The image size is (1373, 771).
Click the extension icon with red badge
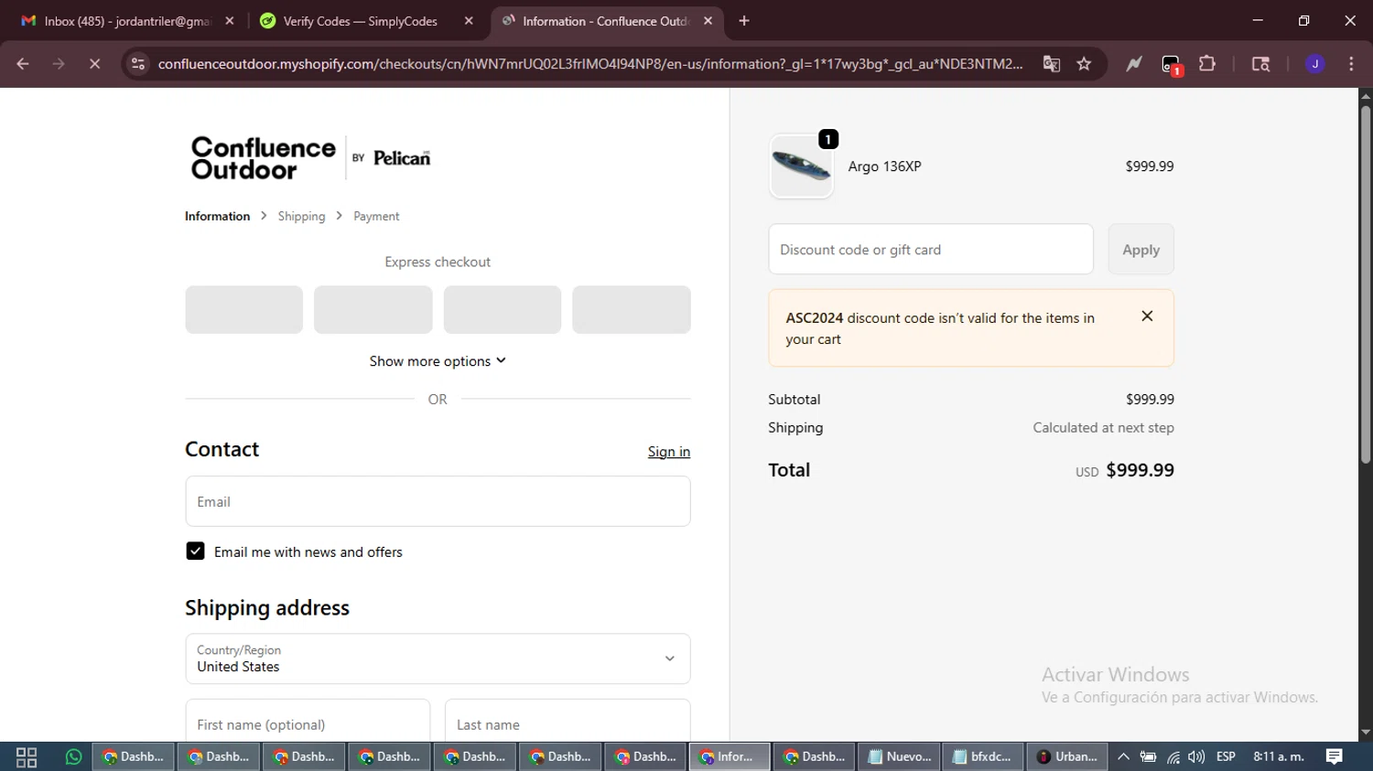click(x=1172, y=65)
